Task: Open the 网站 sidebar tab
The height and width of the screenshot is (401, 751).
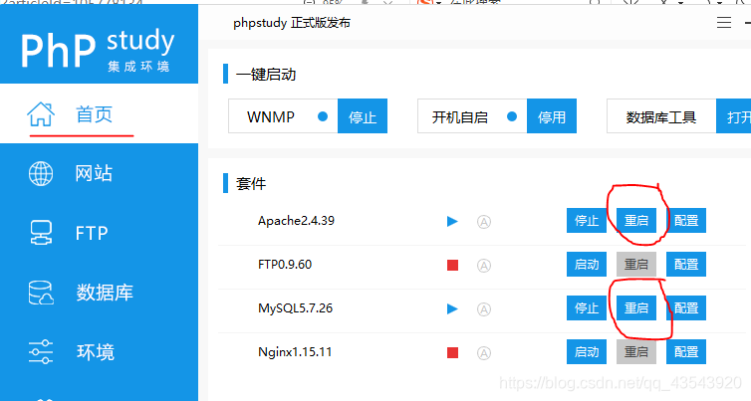Action: (x=100, y=173)
